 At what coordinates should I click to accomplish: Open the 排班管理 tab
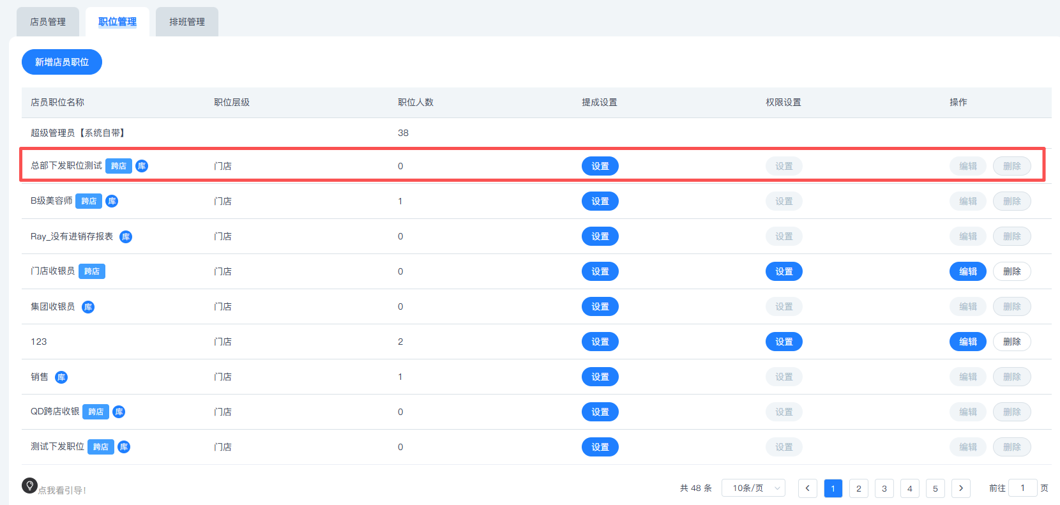point(187,22)
